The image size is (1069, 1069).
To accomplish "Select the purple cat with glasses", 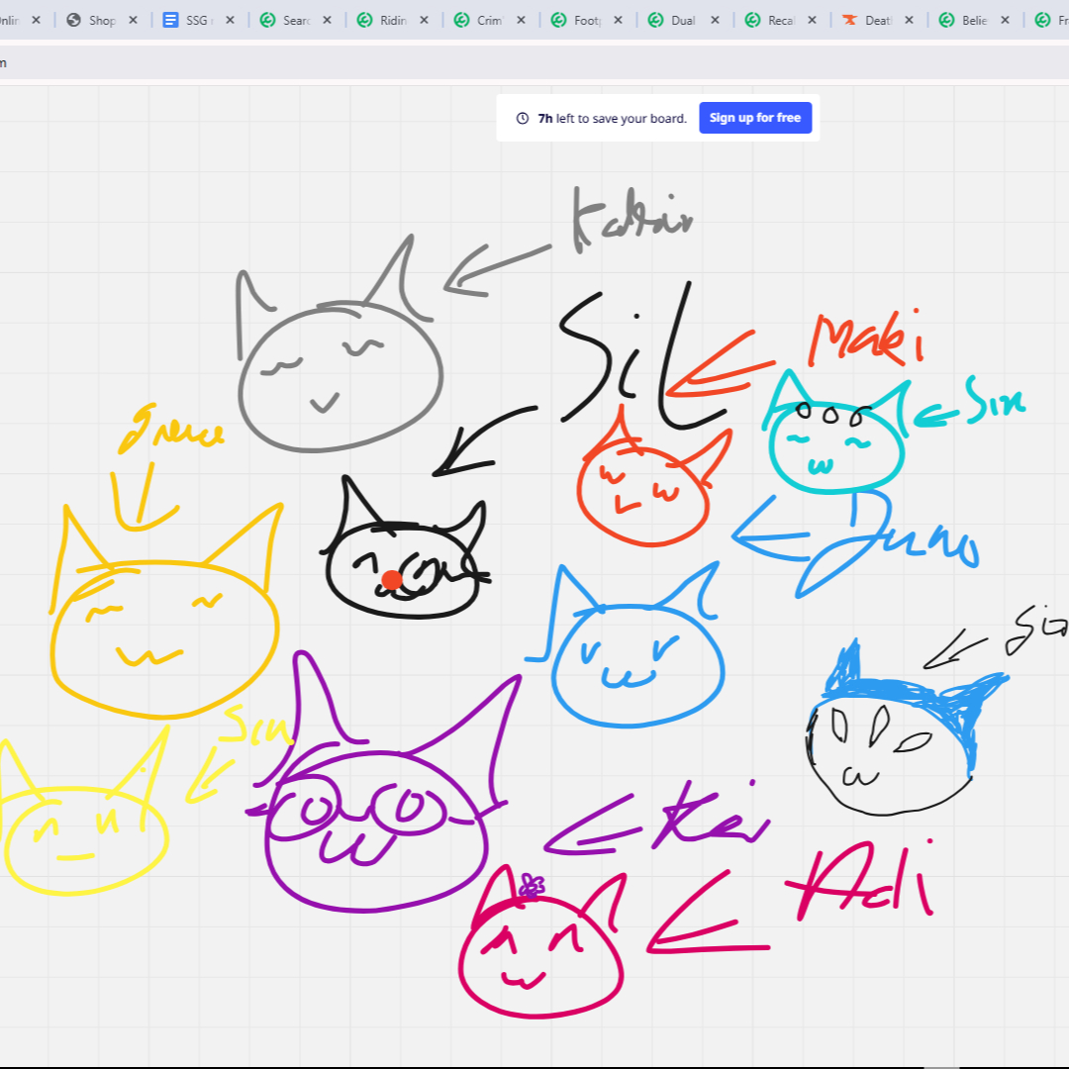I will (x=376, y=831).
